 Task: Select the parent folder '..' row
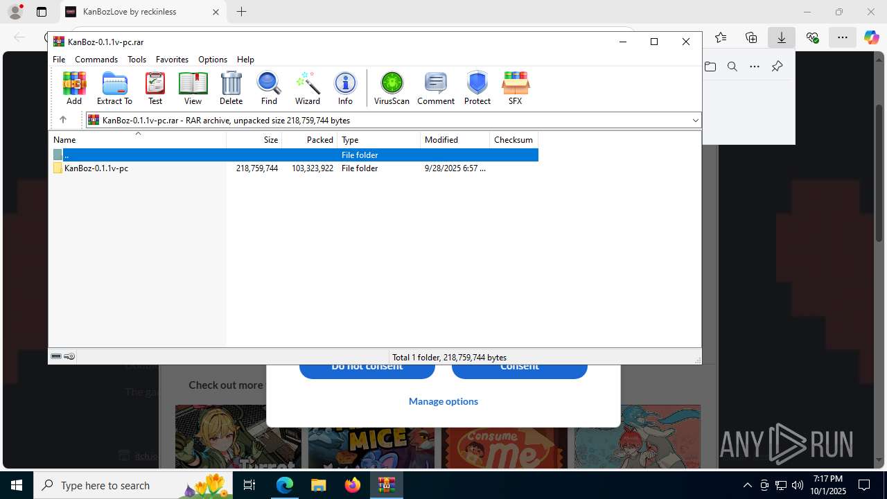(295, 155)
